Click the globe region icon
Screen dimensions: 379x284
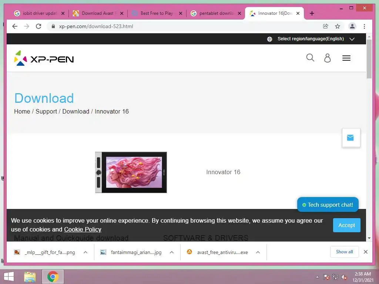tap(269, 39)
